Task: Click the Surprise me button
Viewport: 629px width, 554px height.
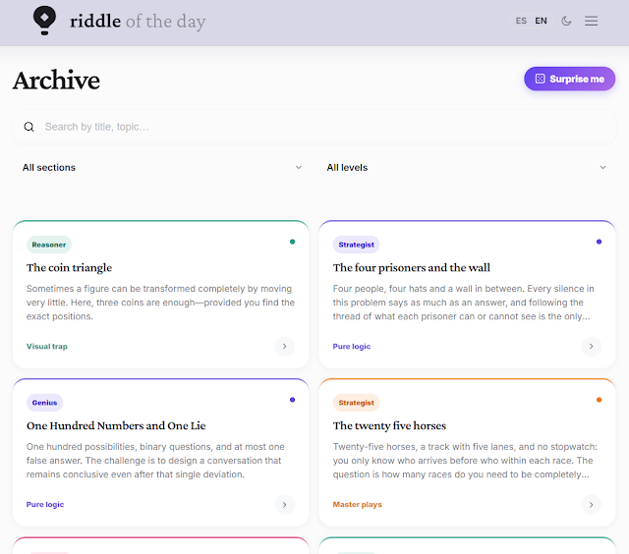Action: (569, 79)
